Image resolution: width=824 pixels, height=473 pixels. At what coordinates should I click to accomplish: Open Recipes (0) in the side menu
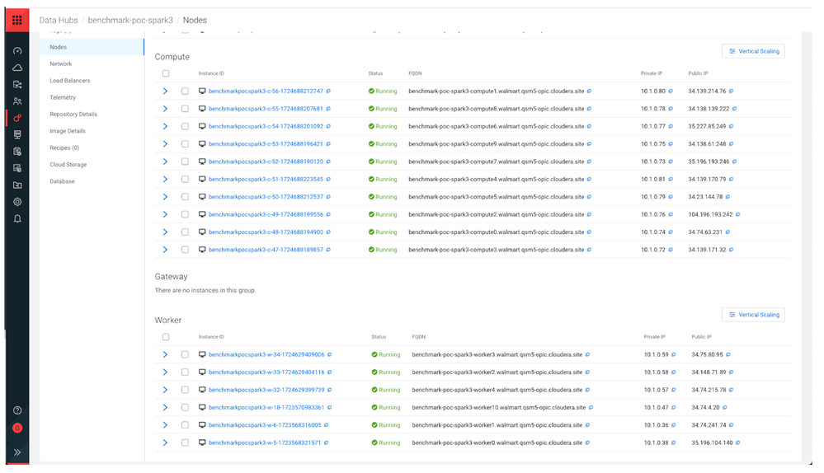click(64, 148)
